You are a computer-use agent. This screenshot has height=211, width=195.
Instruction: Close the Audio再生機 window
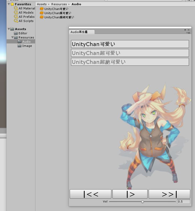[188, 30]
